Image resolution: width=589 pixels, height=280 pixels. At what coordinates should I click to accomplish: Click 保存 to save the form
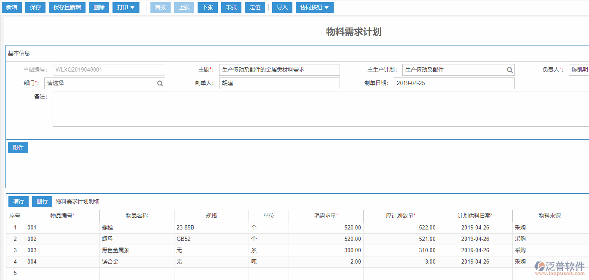pos(35,7)
